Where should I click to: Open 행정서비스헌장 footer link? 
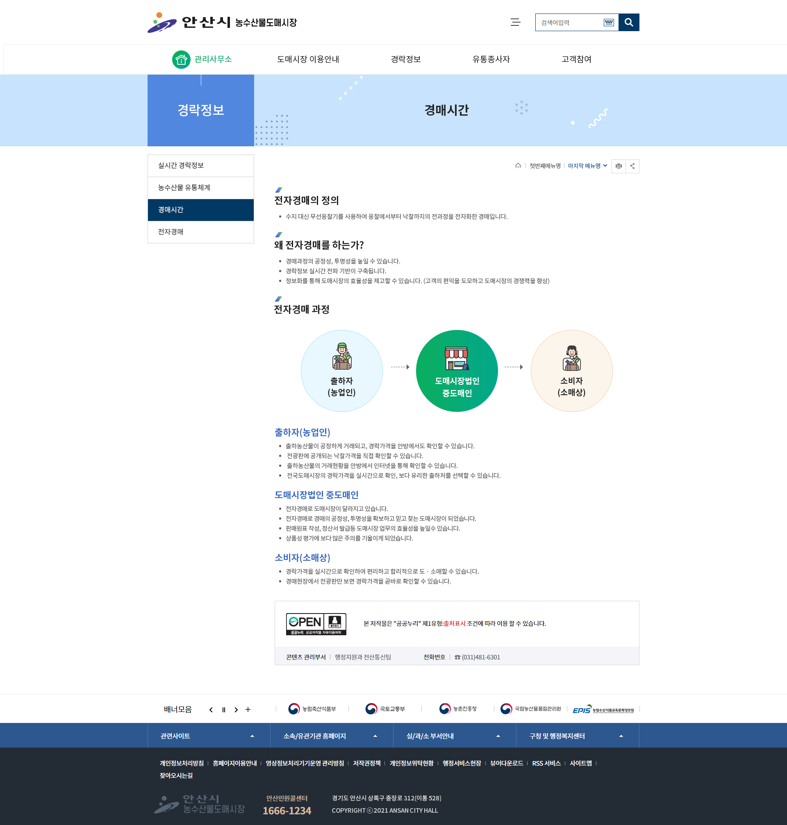(462, 764)
